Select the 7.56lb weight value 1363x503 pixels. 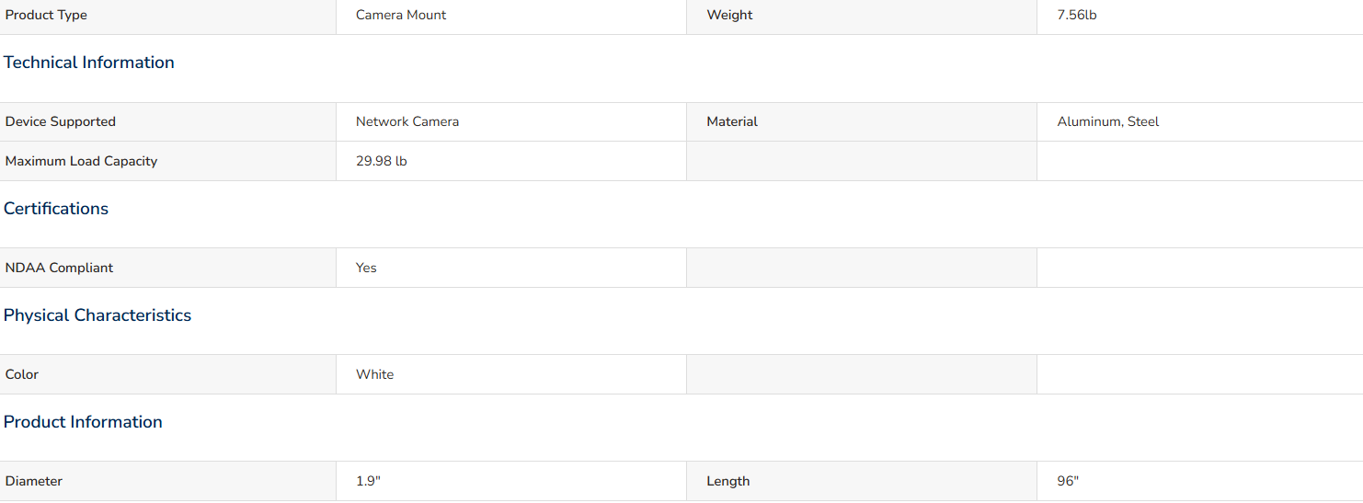(x=1077, y=16)
